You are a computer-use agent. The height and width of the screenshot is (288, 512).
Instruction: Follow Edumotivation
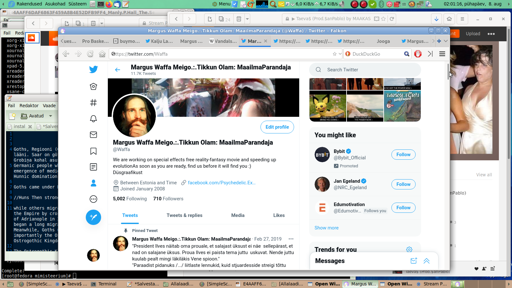click(x=403, y=208)
